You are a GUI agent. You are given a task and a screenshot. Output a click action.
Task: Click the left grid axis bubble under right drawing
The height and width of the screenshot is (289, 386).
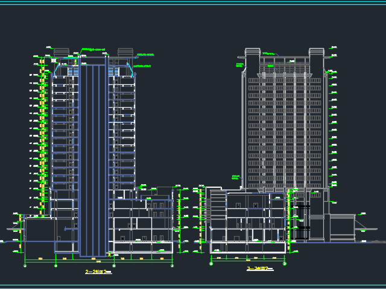(211, 263)
